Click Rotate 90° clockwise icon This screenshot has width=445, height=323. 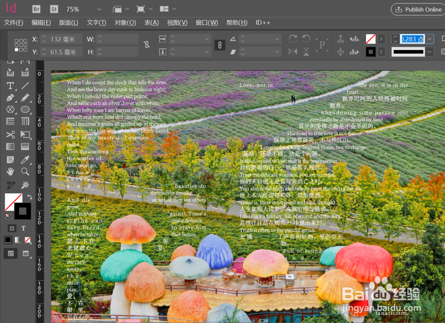293,39
